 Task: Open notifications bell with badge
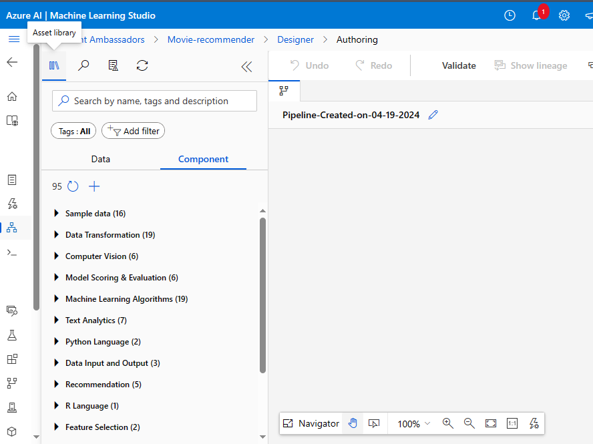tap(537, 15)
